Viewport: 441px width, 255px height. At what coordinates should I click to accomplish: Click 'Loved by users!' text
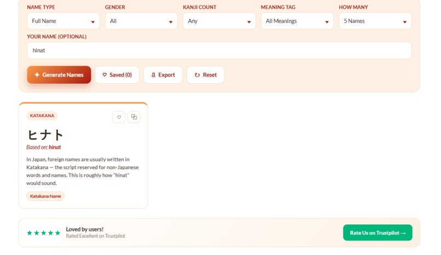pos(85,229)
